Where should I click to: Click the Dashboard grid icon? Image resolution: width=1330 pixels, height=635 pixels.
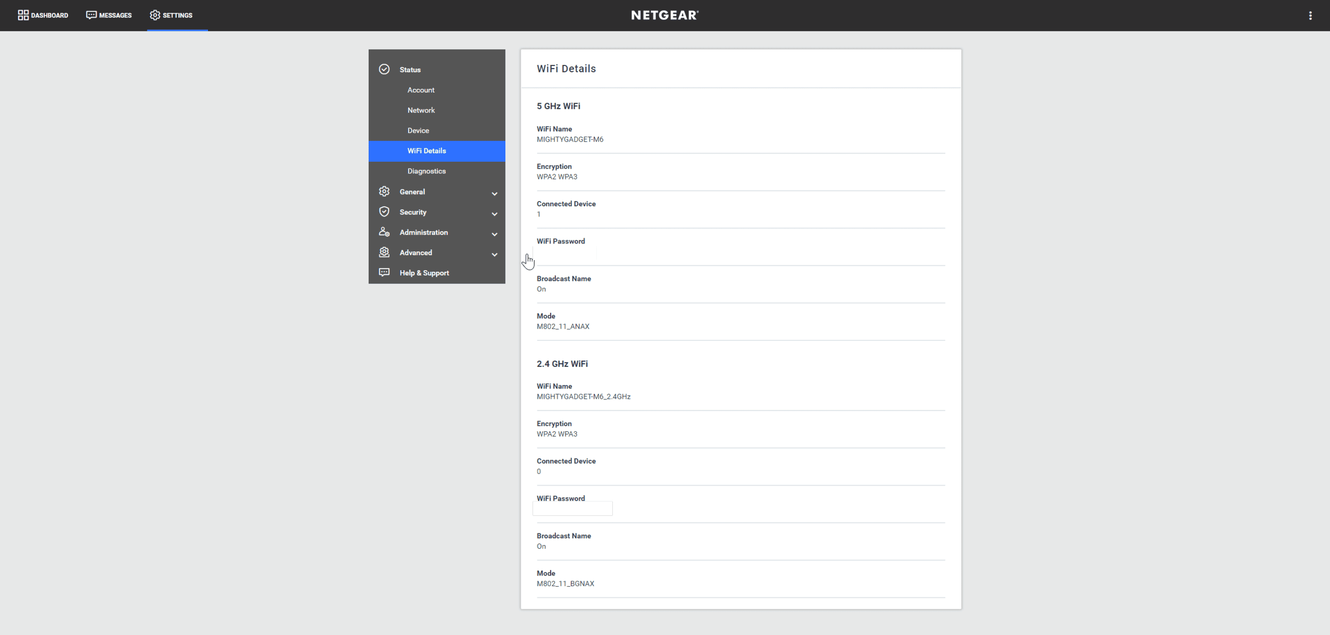pyautogui.click(x=23, y=15)
